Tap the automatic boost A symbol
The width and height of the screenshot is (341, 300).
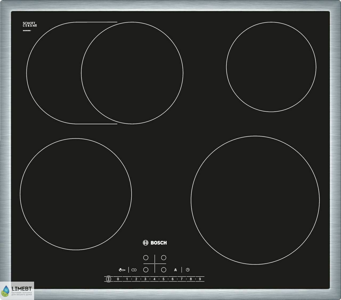[x=175, y=270]
